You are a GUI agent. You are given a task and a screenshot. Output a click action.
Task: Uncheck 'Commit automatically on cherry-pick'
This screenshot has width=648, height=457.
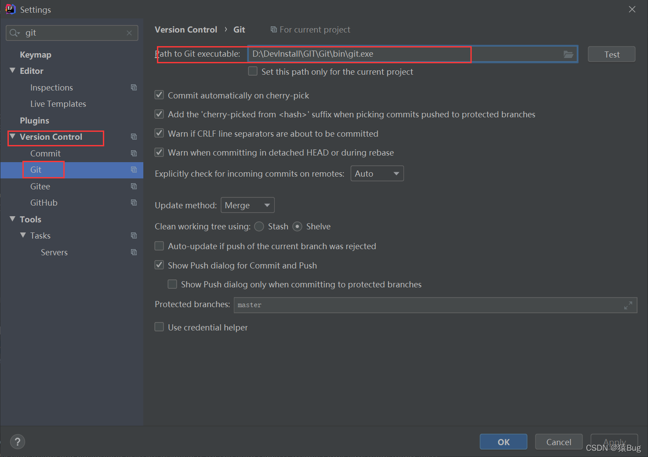pos(159,95)
